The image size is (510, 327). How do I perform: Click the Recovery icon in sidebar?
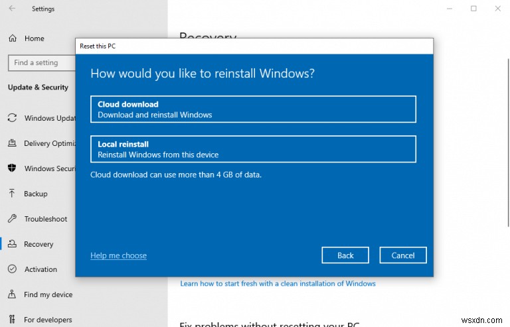[x=12, y=243]
